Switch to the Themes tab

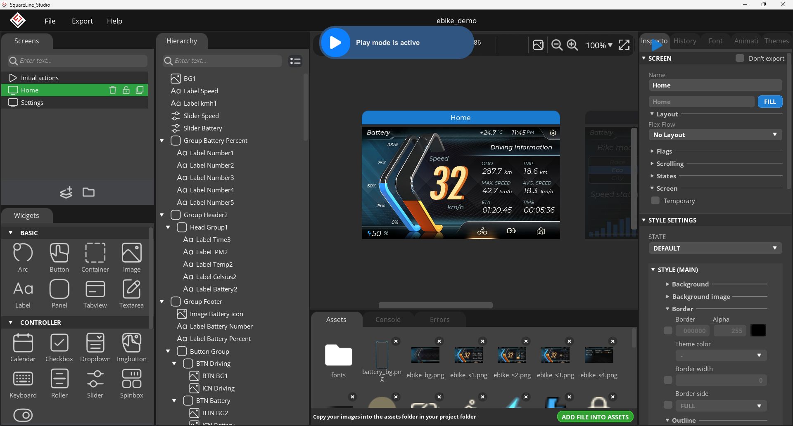[776, 41]
